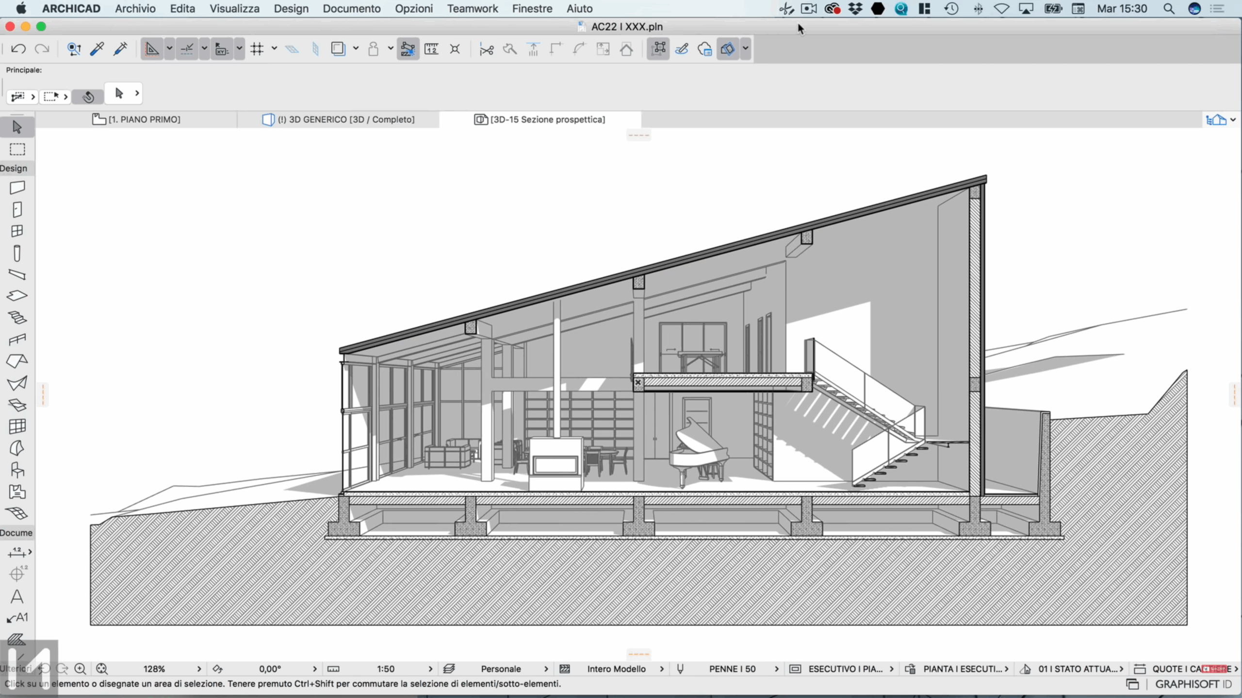Viewport: 1242px width, 698px height.
Task: Open the Documento menu
Action: (351, 9)
